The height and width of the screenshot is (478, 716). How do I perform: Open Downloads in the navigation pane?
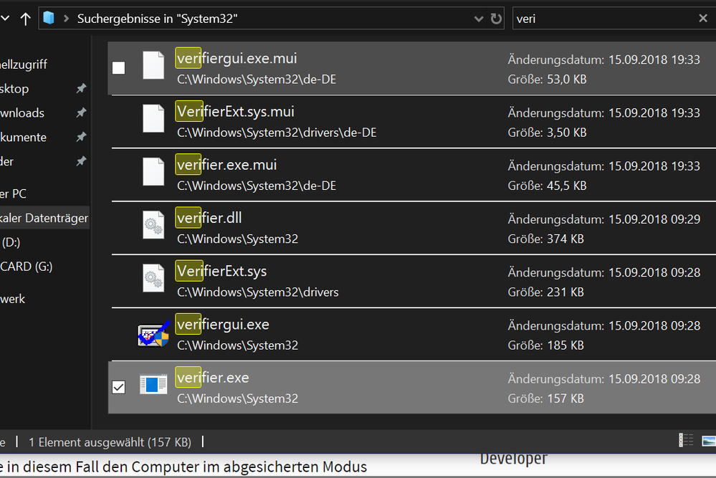coord(22,113)
